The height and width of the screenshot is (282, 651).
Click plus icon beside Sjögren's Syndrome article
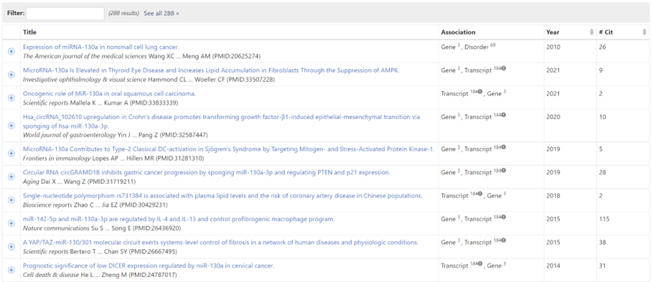click(x=11, y=154)
